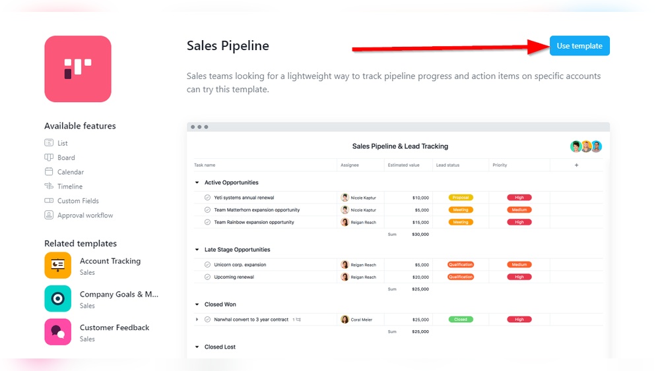Click the project member avatars group
The width and height of the screenshot is (660, 371).
pos(586,146)
